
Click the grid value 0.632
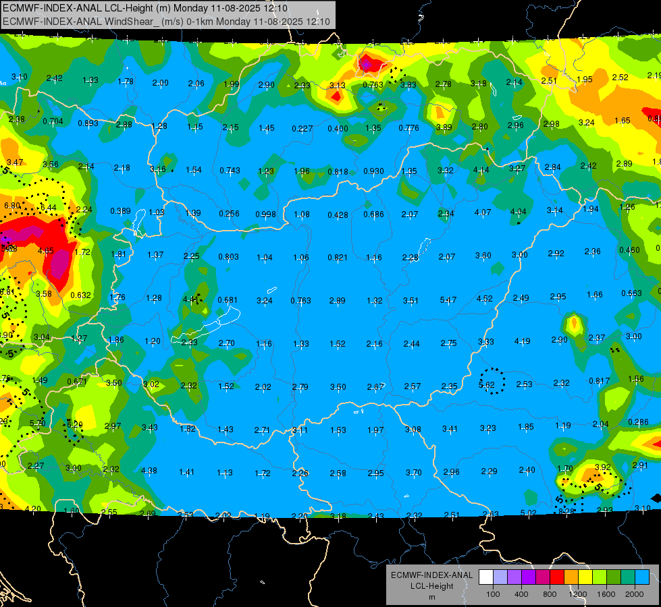point(80,295)
